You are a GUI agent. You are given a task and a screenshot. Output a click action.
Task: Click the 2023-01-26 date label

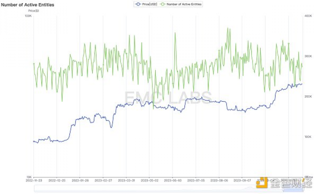(x=80, y=180)
